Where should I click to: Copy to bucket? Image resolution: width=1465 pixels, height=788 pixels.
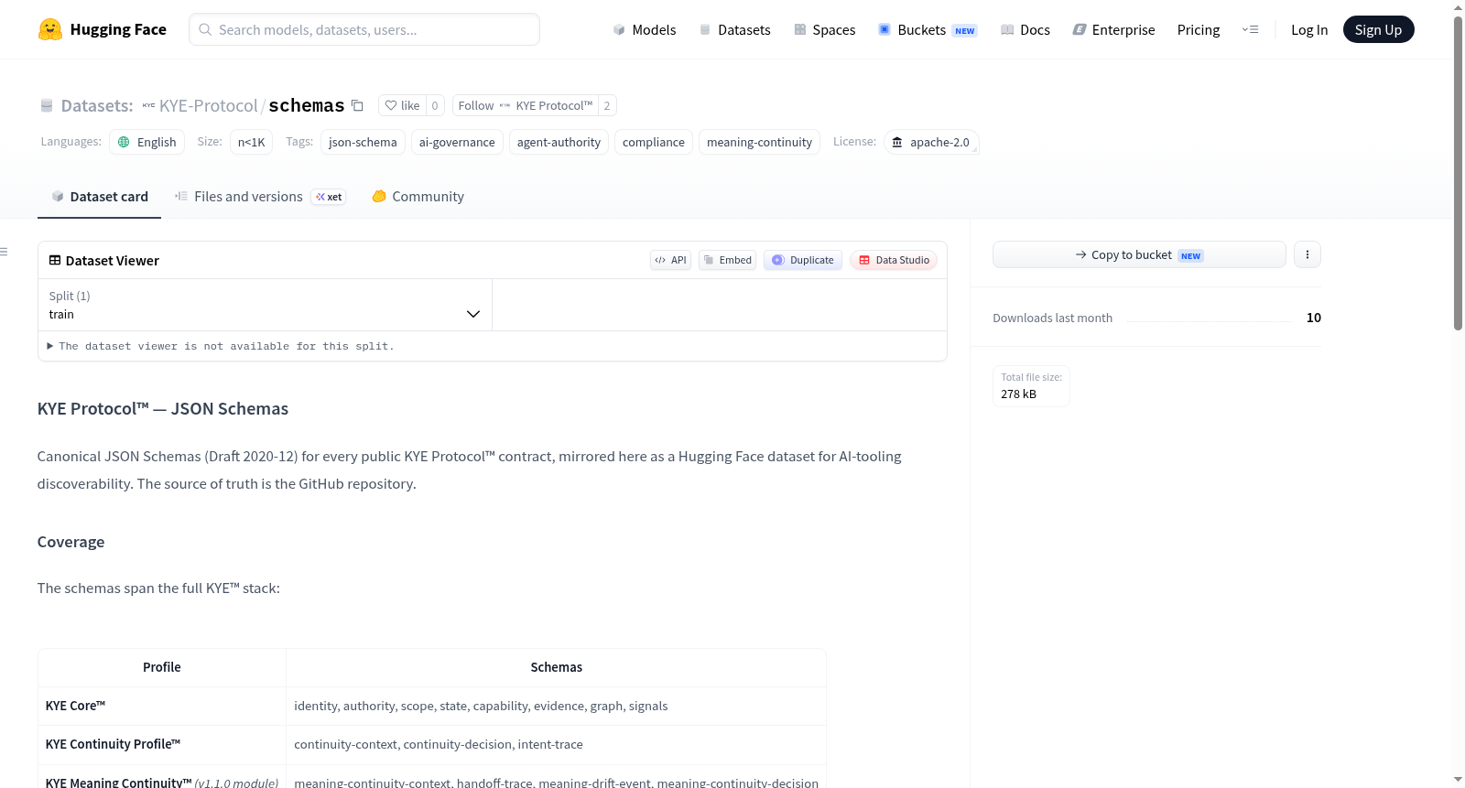1139,254
